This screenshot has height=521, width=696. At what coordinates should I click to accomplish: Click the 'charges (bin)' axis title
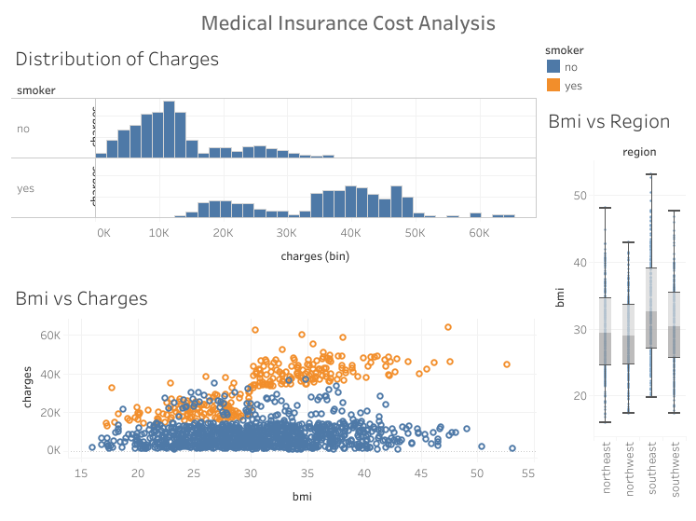pos(316,254)
